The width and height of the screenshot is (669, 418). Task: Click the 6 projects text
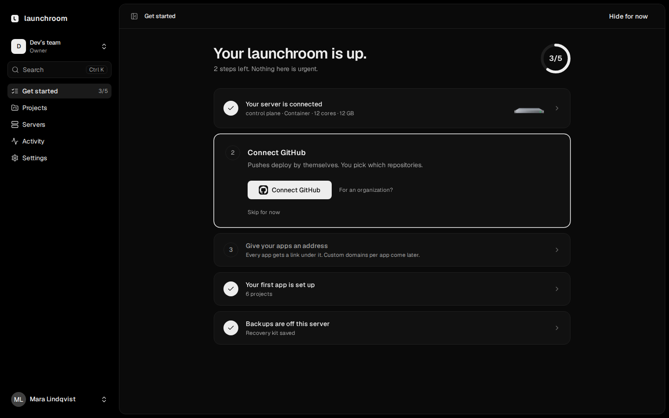click(x=259, y=294)
